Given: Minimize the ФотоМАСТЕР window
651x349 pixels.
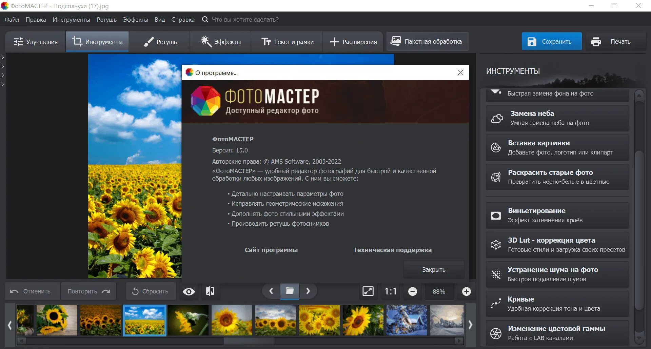Looking at the screenshot, I should pos(591,6).
